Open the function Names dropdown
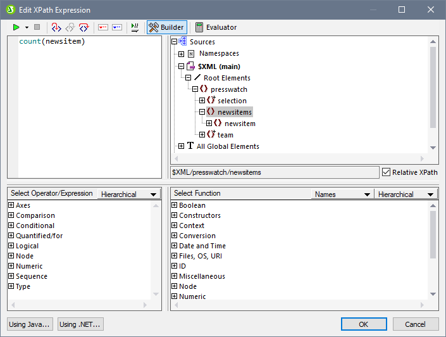Screen dimensions: 446x337 (x=342, y=194)
